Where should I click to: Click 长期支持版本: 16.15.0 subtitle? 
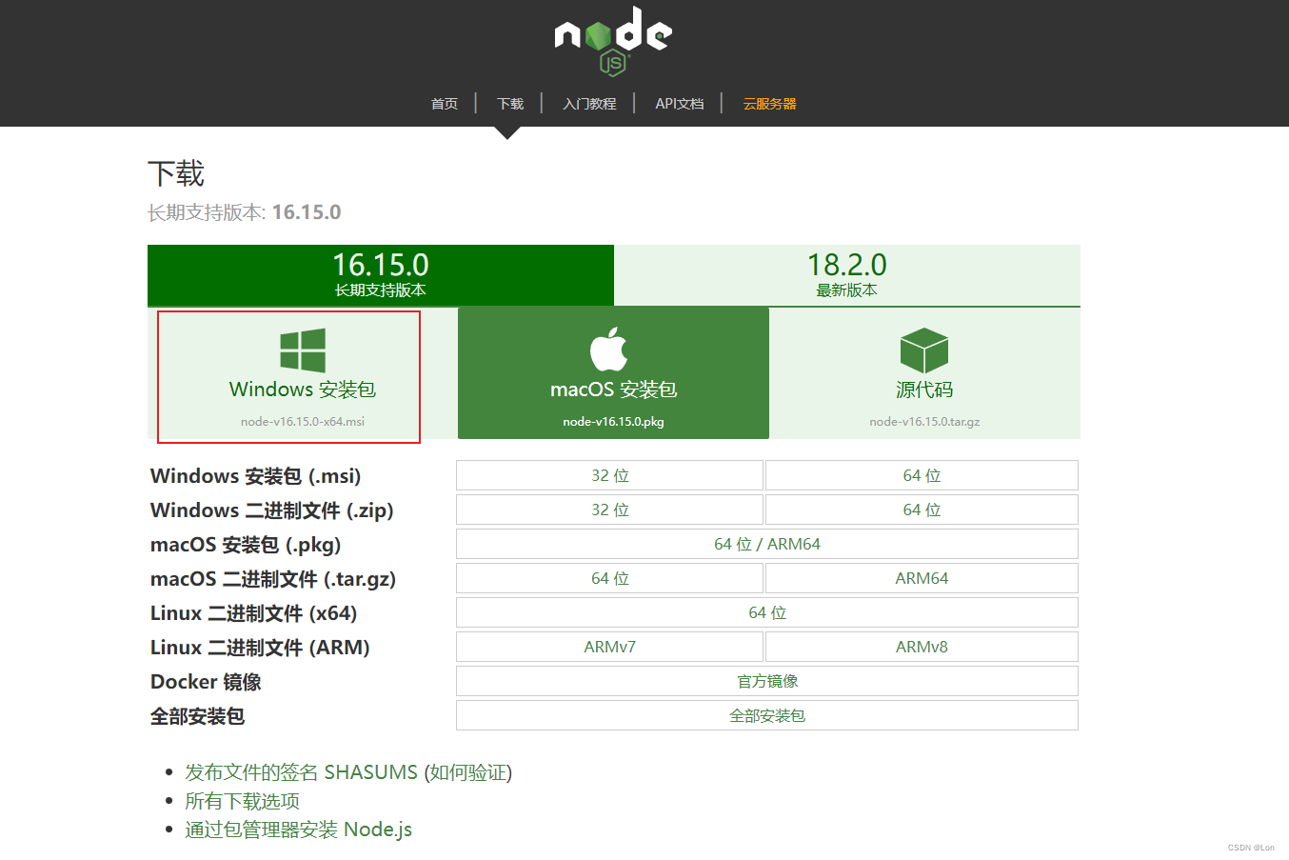[244, 212]
